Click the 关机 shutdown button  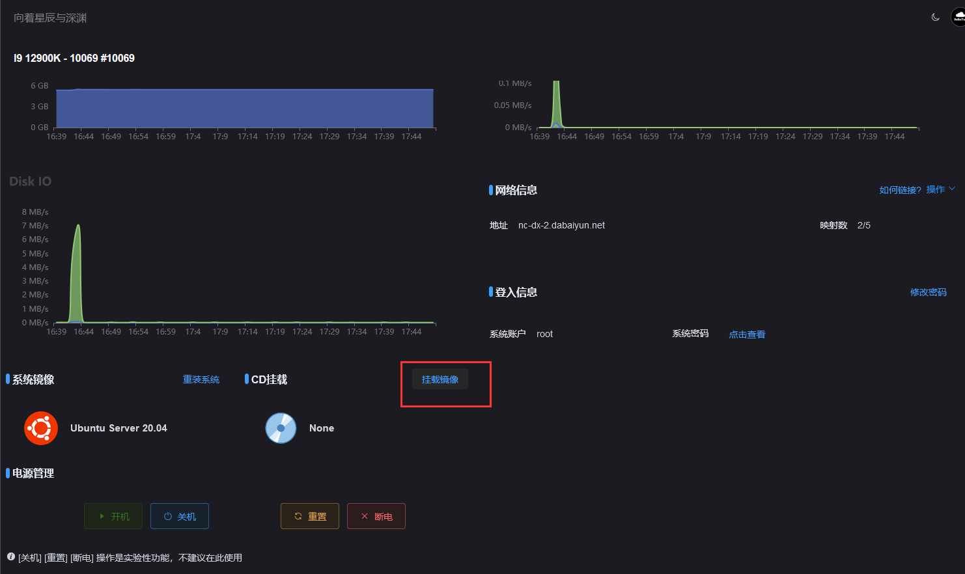180,516
